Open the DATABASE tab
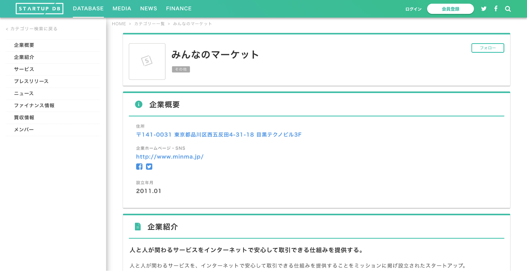 (x=88, y=9)
